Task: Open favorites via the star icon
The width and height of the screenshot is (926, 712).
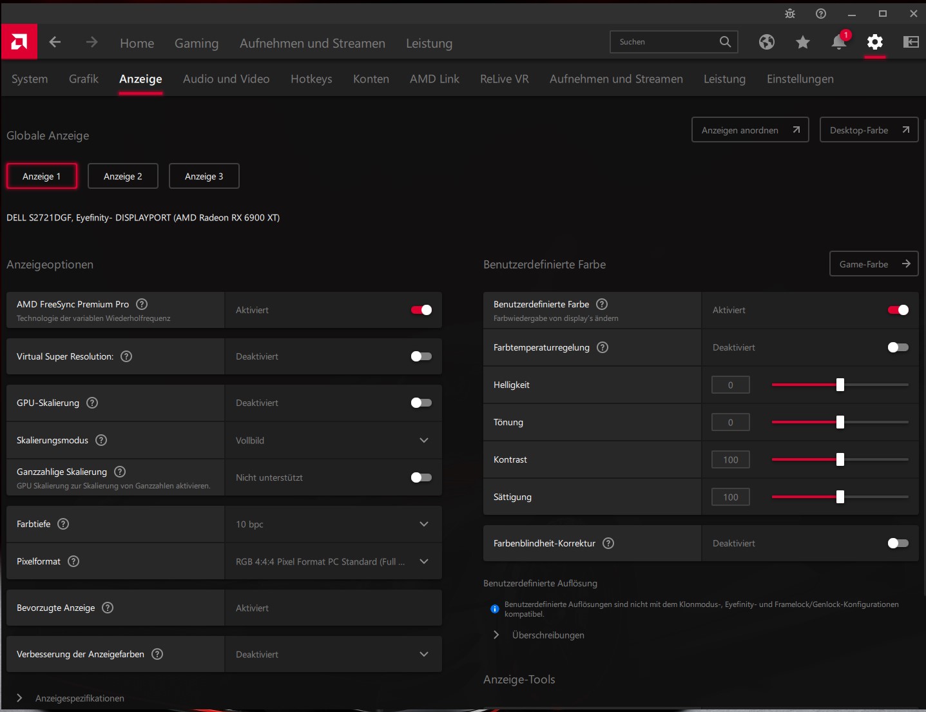Action: [802, 43]
